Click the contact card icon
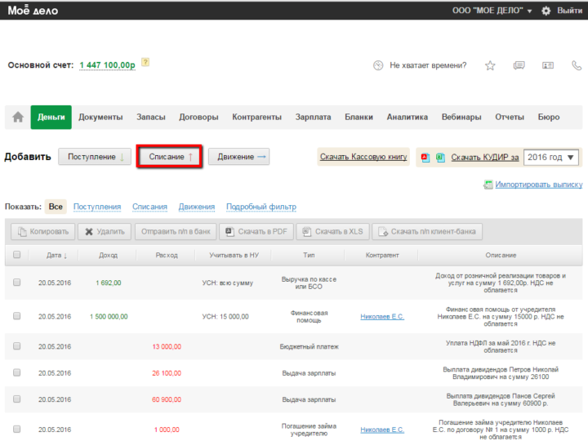The width and height of the screenshot is (588, 441). click(548, 65)
